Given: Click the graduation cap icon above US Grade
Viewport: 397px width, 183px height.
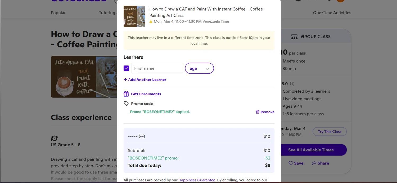Looking at the screenshot, I should coord(55,138).
